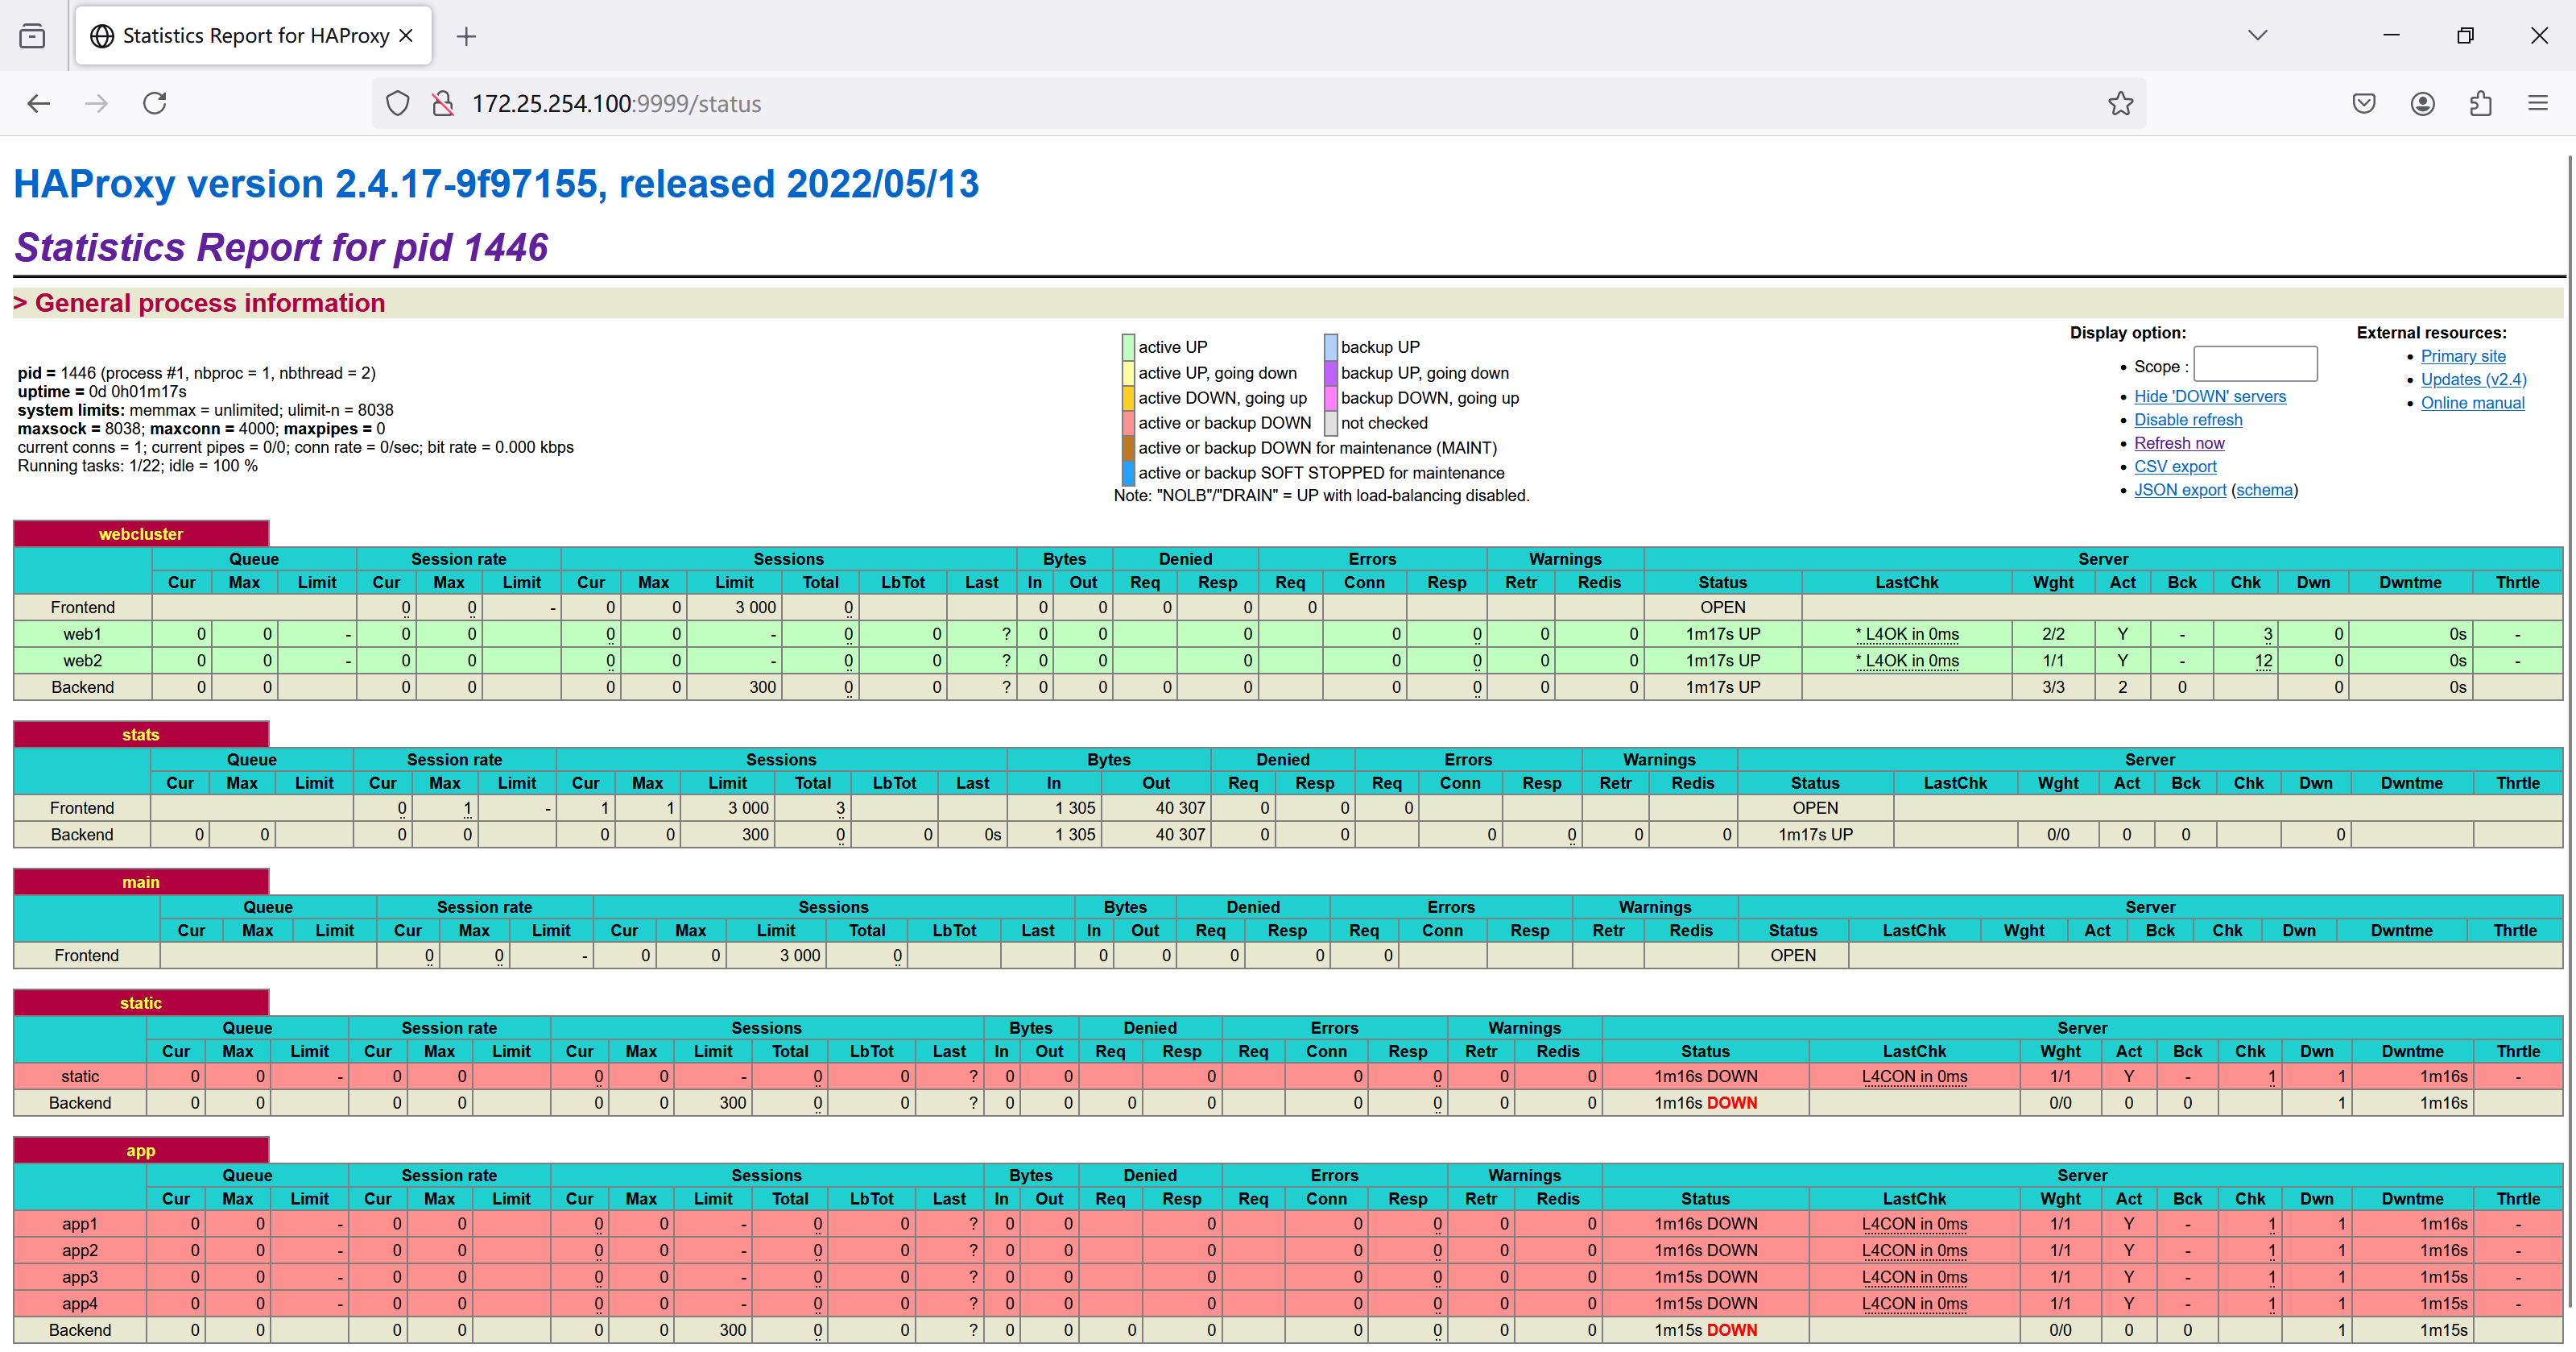This screenshot has width=2576, height=1352.
Task: Click the Disable refresh link
Action: pos(2188,421)
